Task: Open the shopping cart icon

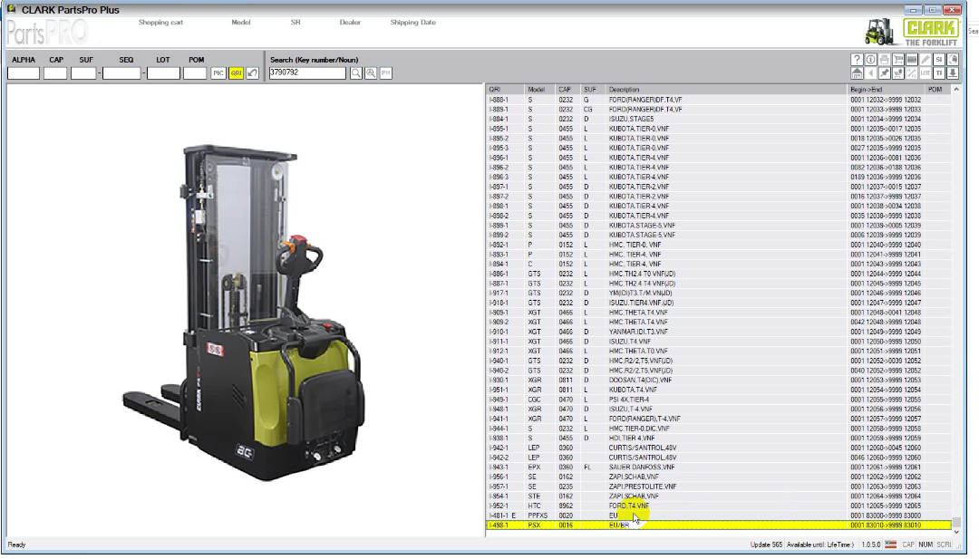Action: (x=898, y=59)
